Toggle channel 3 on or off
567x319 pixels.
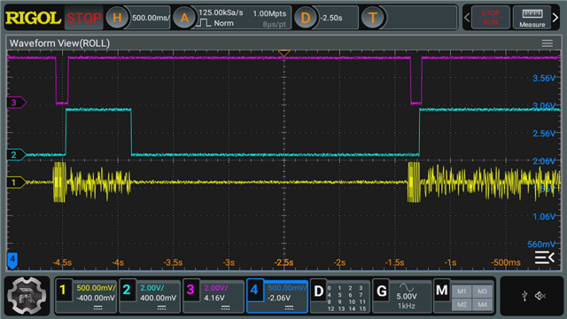(x=190, y=290)
